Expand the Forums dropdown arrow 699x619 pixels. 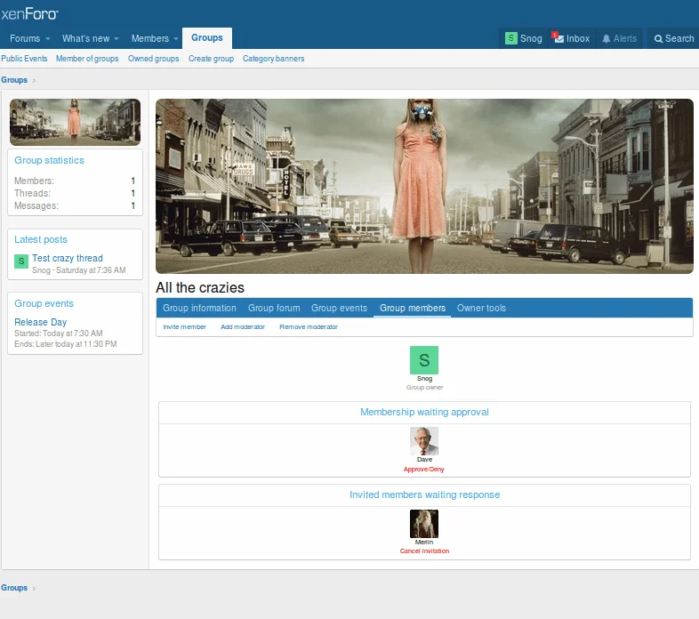[48, 39]
